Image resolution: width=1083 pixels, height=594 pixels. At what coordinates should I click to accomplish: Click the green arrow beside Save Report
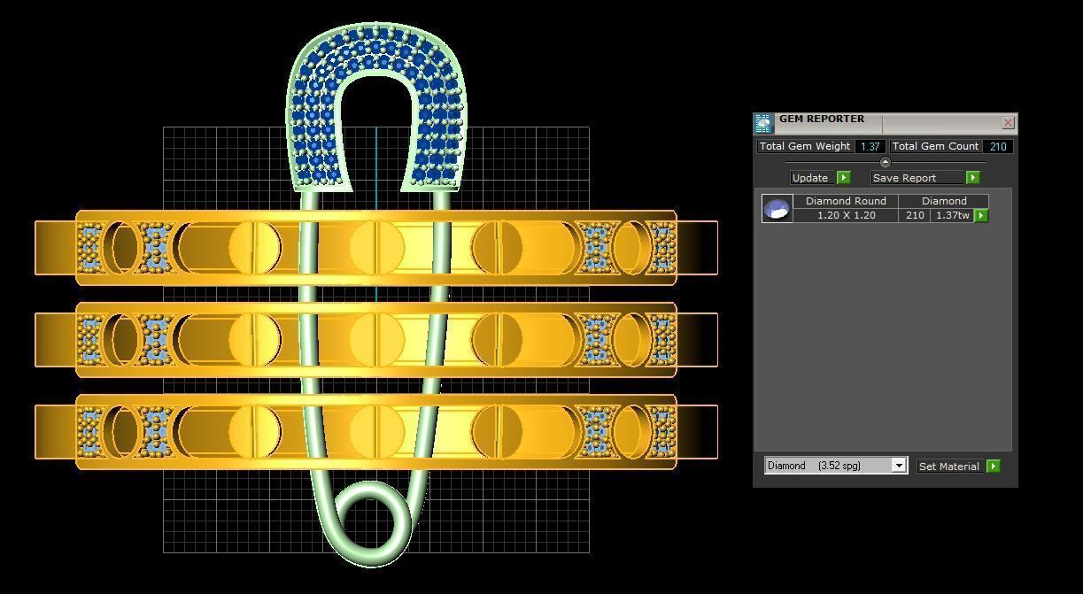pyautogui.click(x=972, y=177)
